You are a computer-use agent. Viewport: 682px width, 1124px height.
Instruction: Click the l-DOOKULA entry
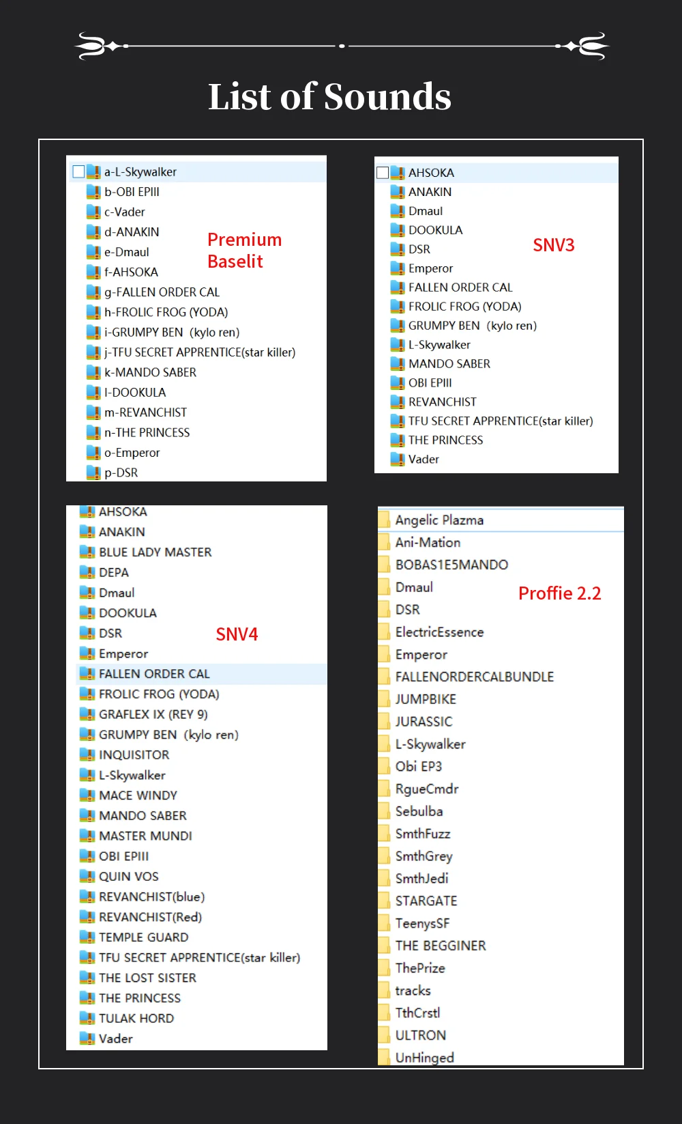click(135, 393)
